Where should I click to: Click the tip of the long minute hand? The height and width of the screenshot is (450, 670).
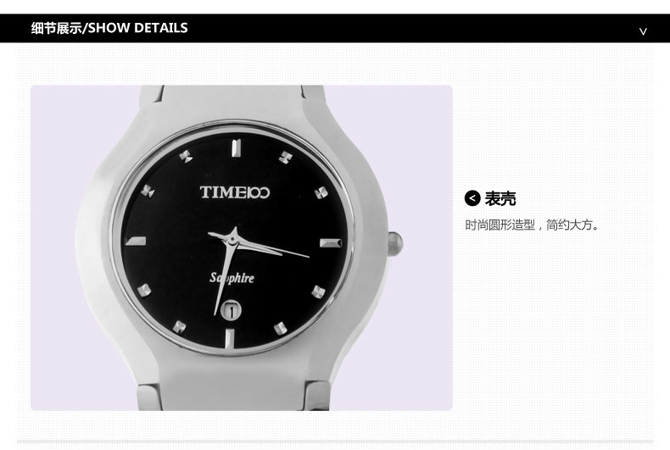click(x=308, y=256)
